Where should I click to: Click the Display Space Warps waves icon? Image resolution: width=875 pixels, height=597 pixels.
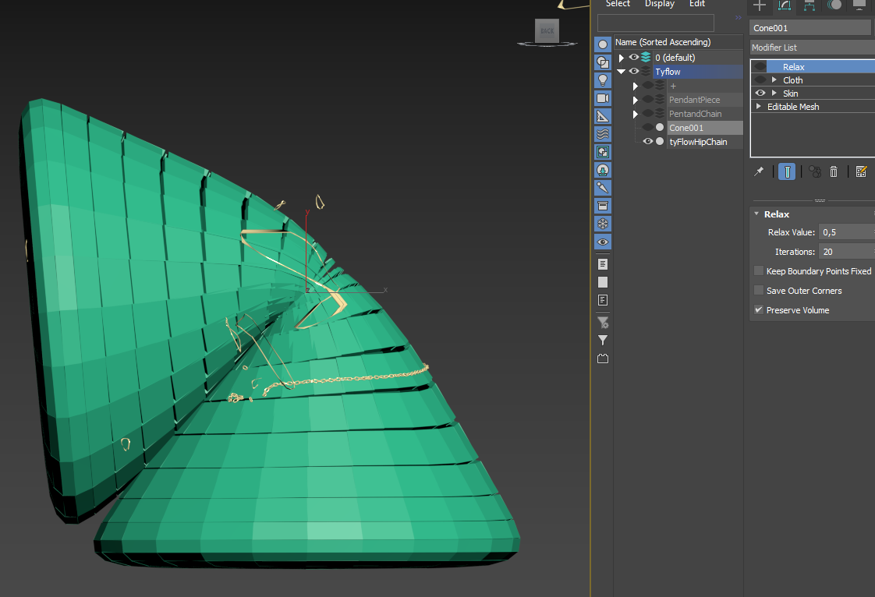(602, 134)
